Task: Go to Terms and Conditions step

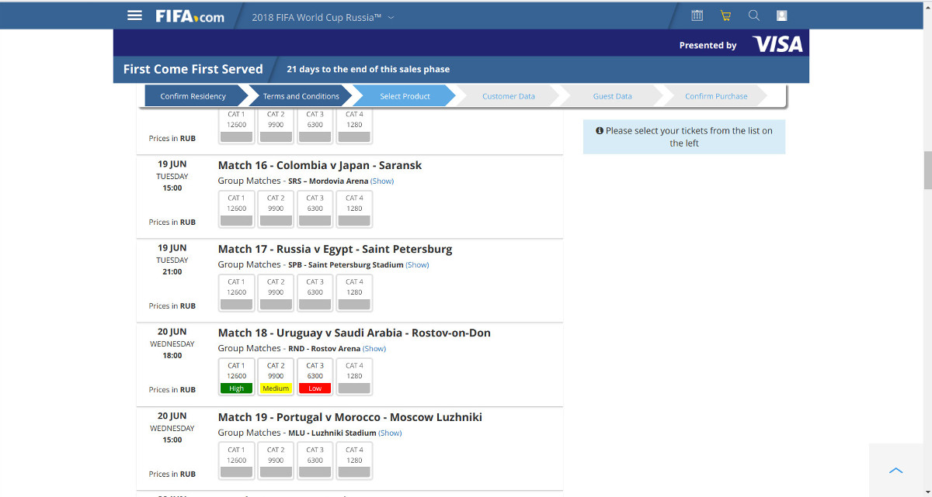Action: (301, 96)
